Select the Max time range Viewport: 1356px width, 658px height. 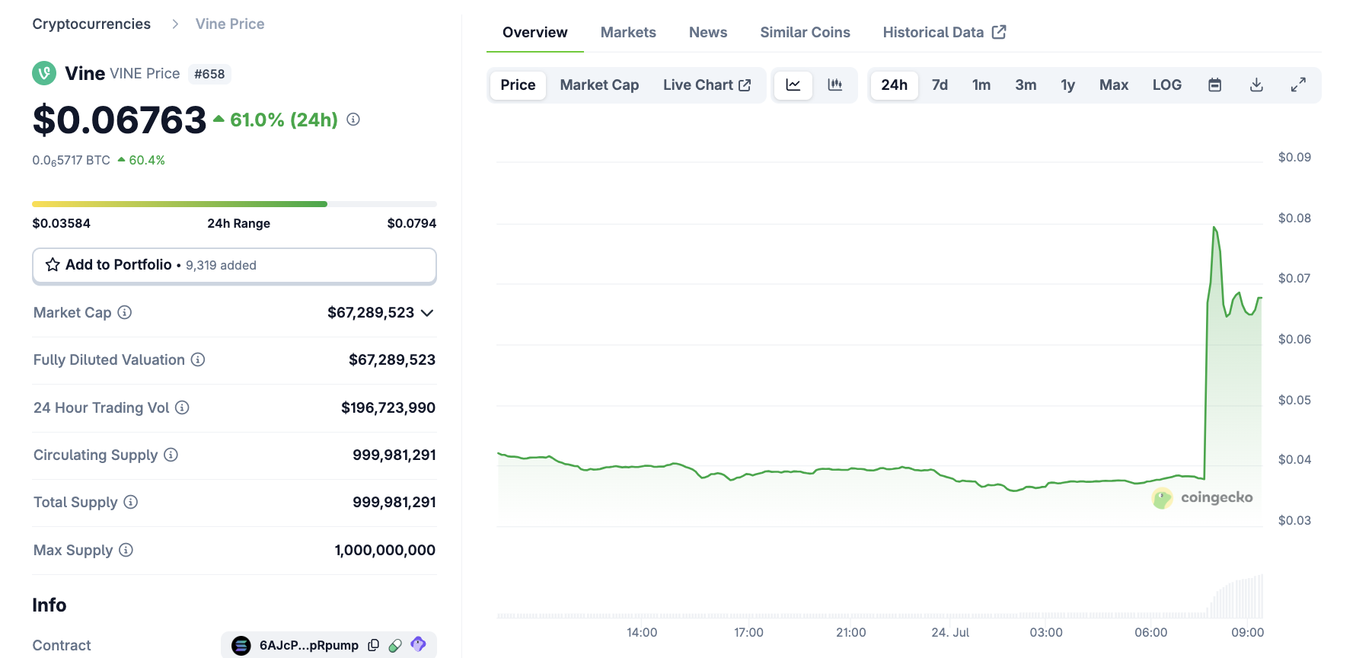[x=1113, y=85]
